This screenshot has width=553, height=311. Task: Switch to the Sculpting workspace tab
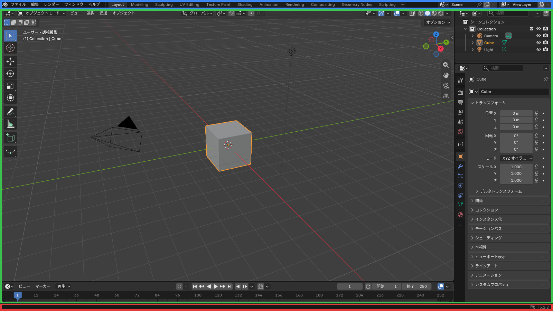pos(164,4)
